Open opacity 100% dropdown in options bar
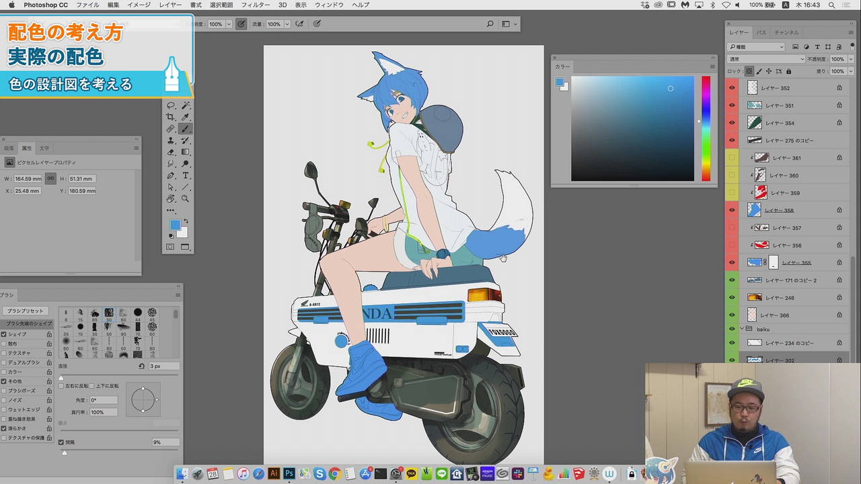Screen dimensions: 861x484 click(x=229, y=24)
